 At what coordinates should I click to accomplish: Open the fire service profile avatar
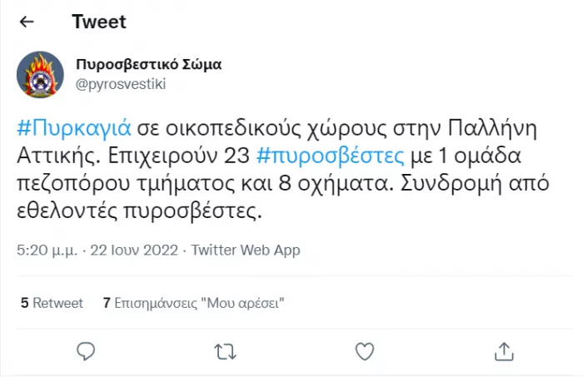(x=40, y=75)
